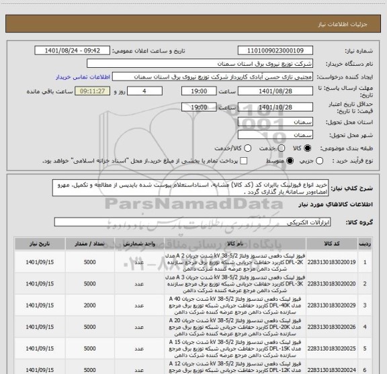Choose the متوسط purchase process option
This screenshot has width=387, height=374.
[290, 161]
